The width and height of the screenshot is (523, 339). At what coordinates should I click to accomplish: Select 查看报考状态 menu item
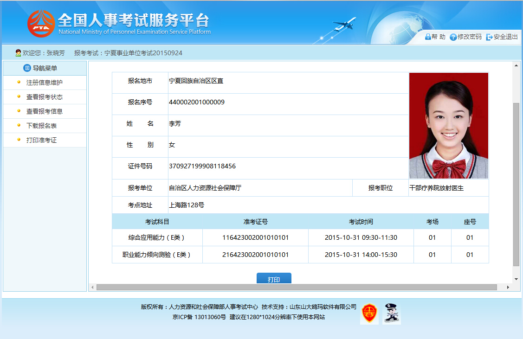[45, 97]
